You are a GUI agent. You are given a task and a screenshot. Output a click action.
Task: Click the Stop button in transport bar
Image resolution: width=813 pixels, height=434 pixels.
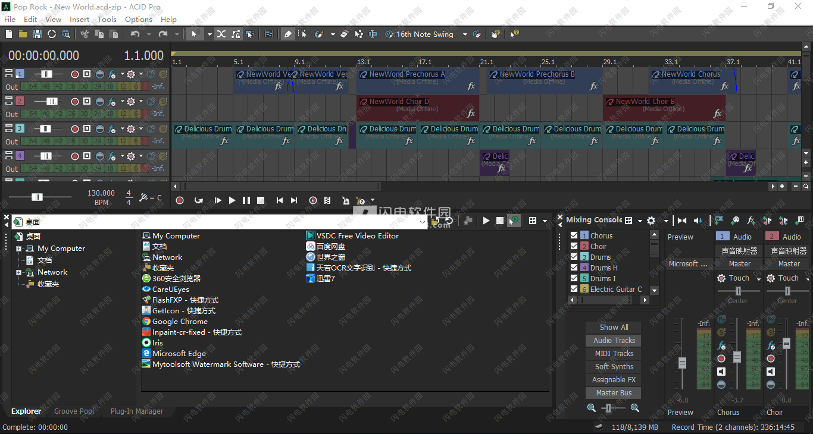coord(261,201)
